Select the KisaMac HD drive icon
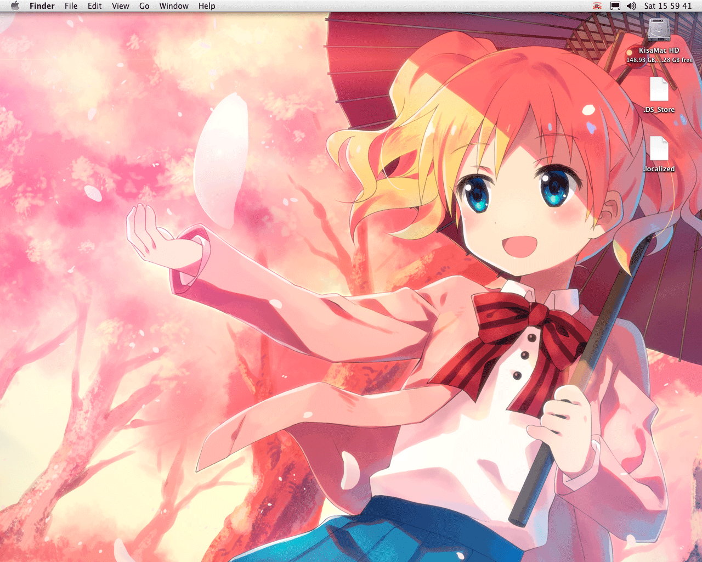Image resolution: width=702 pixels, height=562 pixels. pyautogui.click(x=659, y=30)
